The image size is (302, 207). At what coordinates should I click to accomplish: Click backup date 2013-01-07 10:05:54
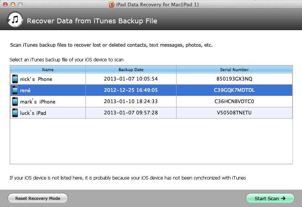click(131, 79)
